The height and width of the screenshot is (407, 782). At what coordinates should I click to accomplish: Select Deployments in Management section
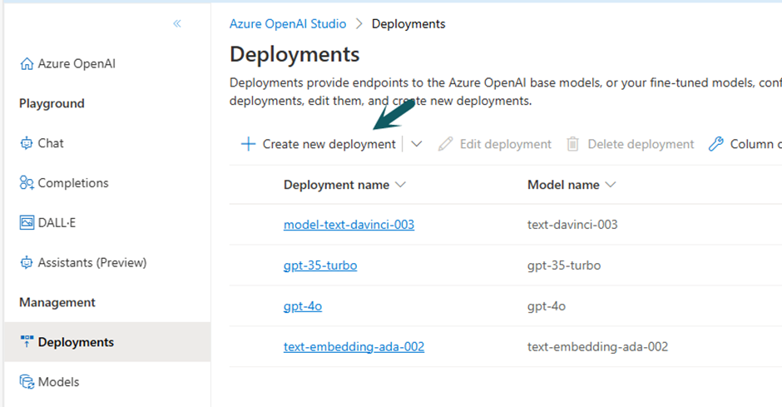coord(107,341)
